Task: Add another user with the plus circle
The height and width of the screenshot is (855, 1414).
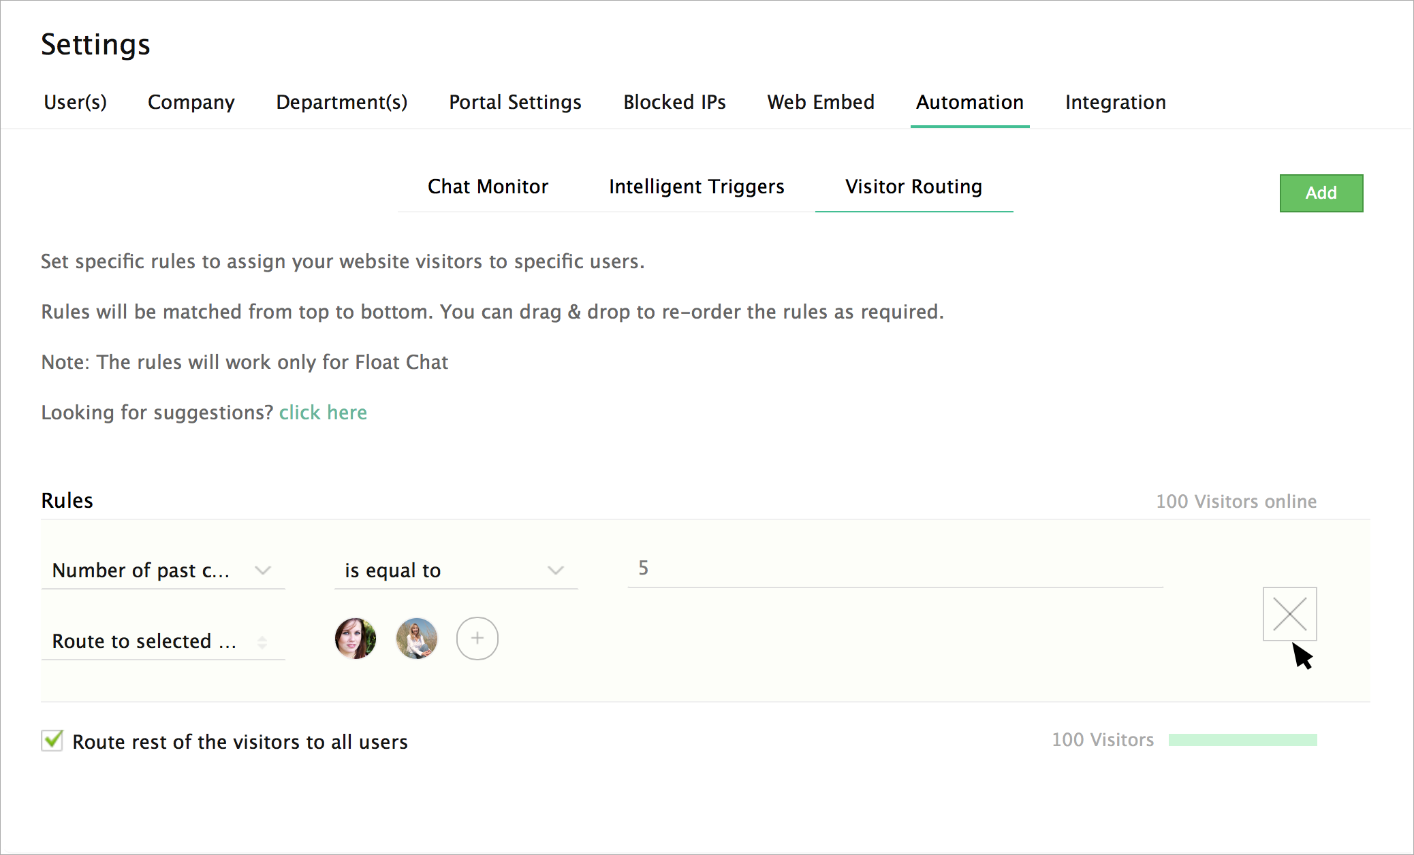Action: click(x=477, y=639)
